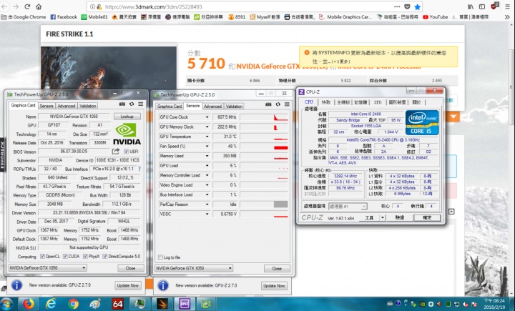The image size is (515, 311).
Task: Switch to Sensors tab in left GPU-Z
Action: pos(46,106)
